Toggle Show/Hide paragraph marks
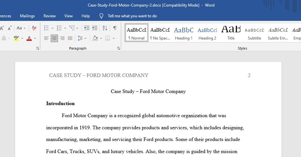Screen dimensions: 301x157 115,28
